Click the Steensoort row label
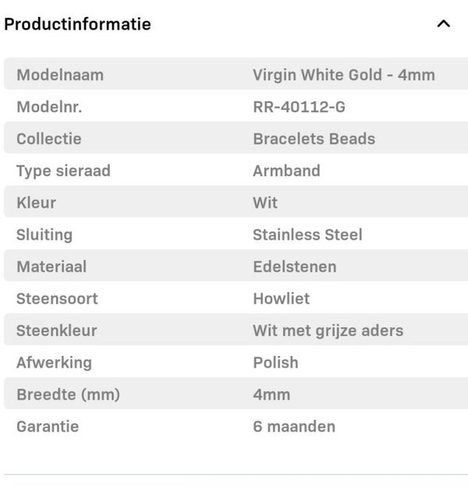 coord(57,299)
